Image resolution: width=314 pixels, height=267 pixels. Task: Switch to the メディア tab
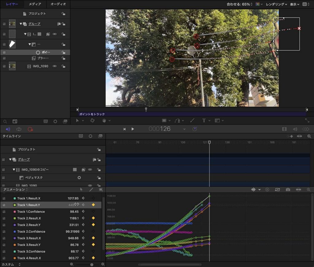point(35,4)
